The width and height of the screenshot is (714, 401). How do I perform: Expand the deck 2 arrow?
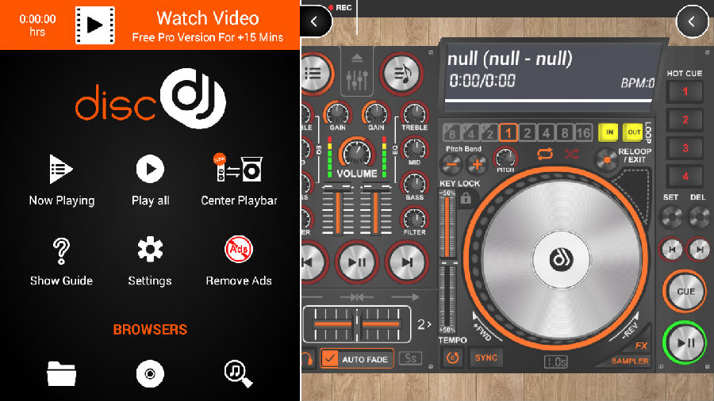pyautogui.click(x=424, y=324)
